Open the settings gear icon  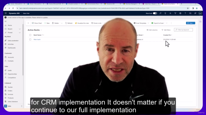(x=180, y=13)
